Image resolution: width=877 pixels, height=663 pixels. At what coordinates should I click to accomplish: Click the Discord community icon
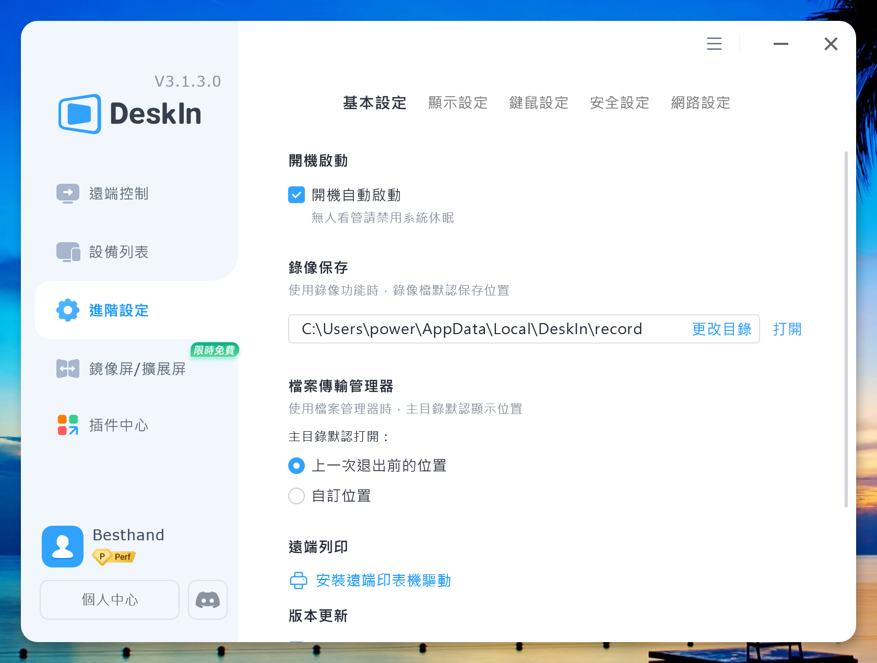point(207,600)
